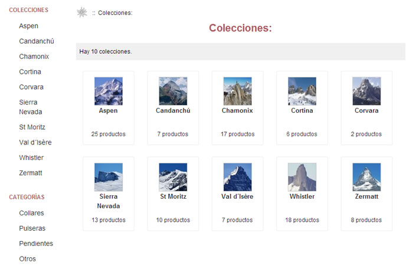Open Candanchú in the sidebar collections list
Image resolution: width=416 pixels, height=266 pixels.
37,41
